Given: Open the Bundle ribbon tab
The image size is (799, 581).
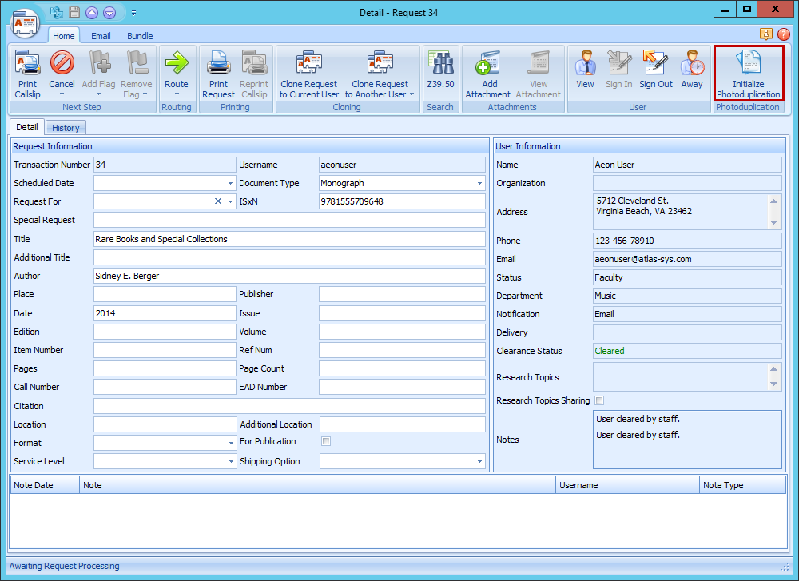Looking at the screenshot, I should click(140, 36).
